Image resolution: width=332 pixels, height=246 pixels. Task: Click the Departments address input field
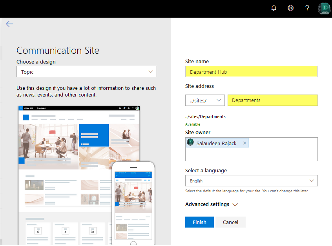(272, 100)
